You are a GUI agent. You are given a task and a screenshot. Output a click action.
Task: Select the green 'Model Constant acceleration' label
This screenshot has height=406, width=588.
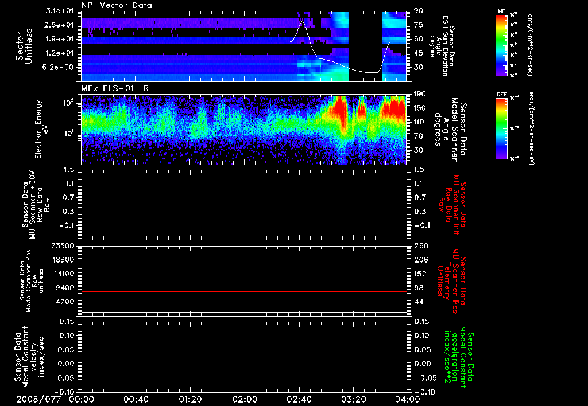(x=458, y=358)
